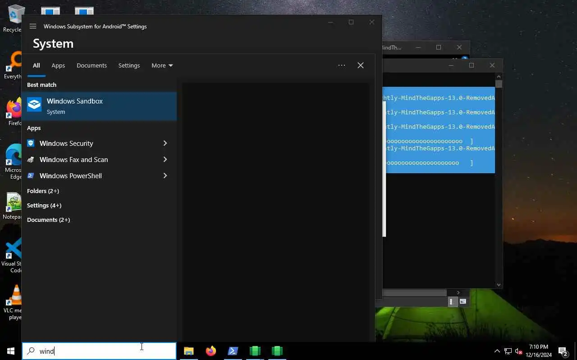The width and height of the screenshot is (577, 360).
Task: Open network status tray icon
Action: click(508, 351)
